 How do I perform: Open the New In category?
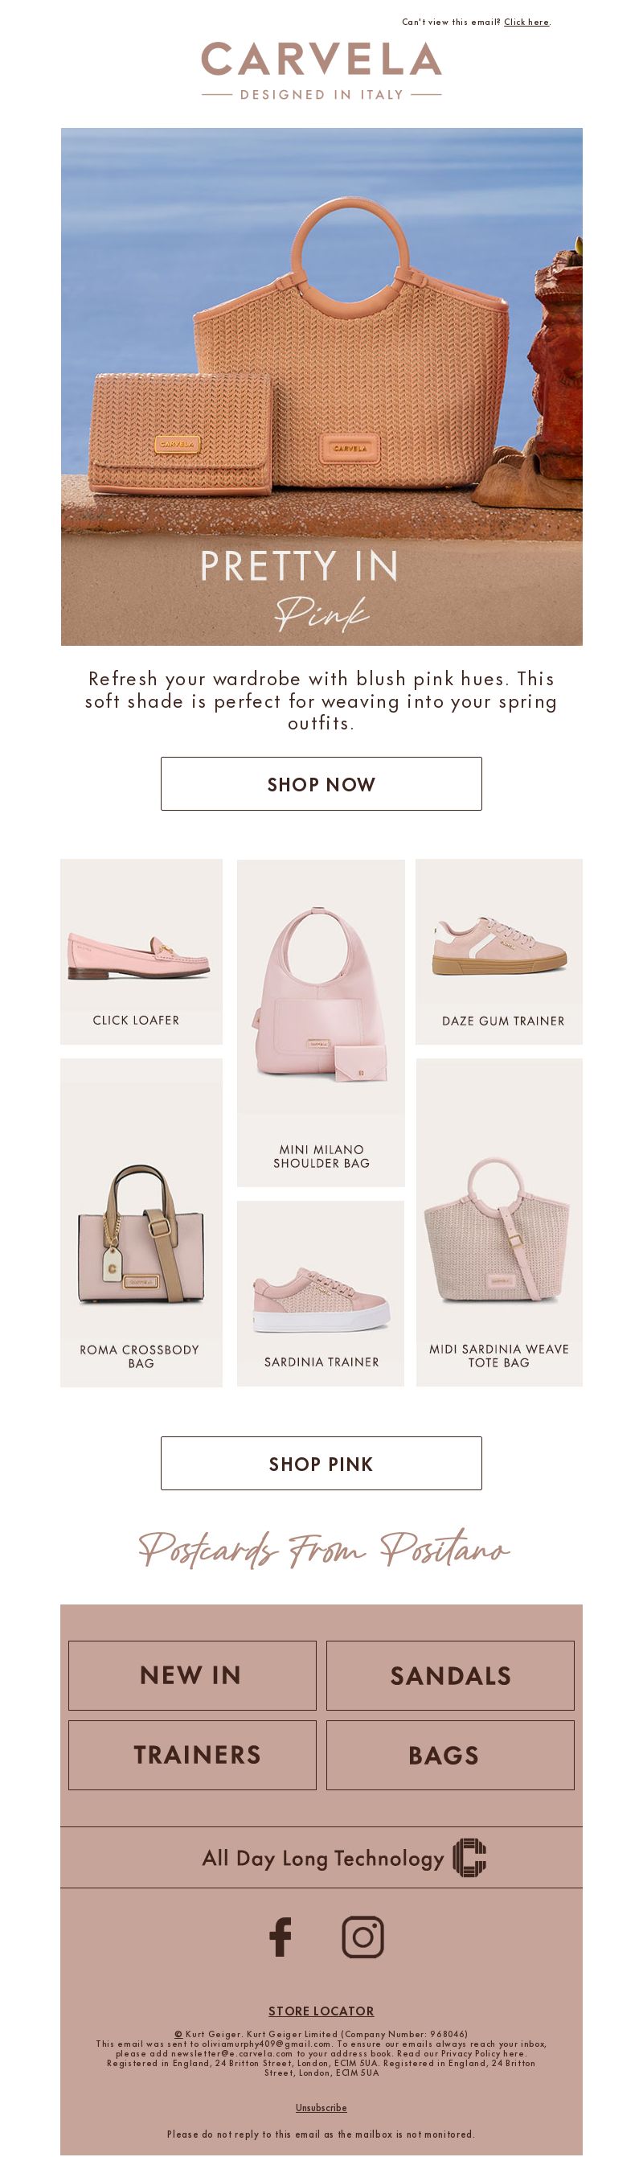point(192,1675)
